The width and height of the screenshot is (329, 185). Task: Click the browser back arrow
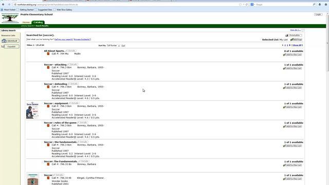point(3,5)
